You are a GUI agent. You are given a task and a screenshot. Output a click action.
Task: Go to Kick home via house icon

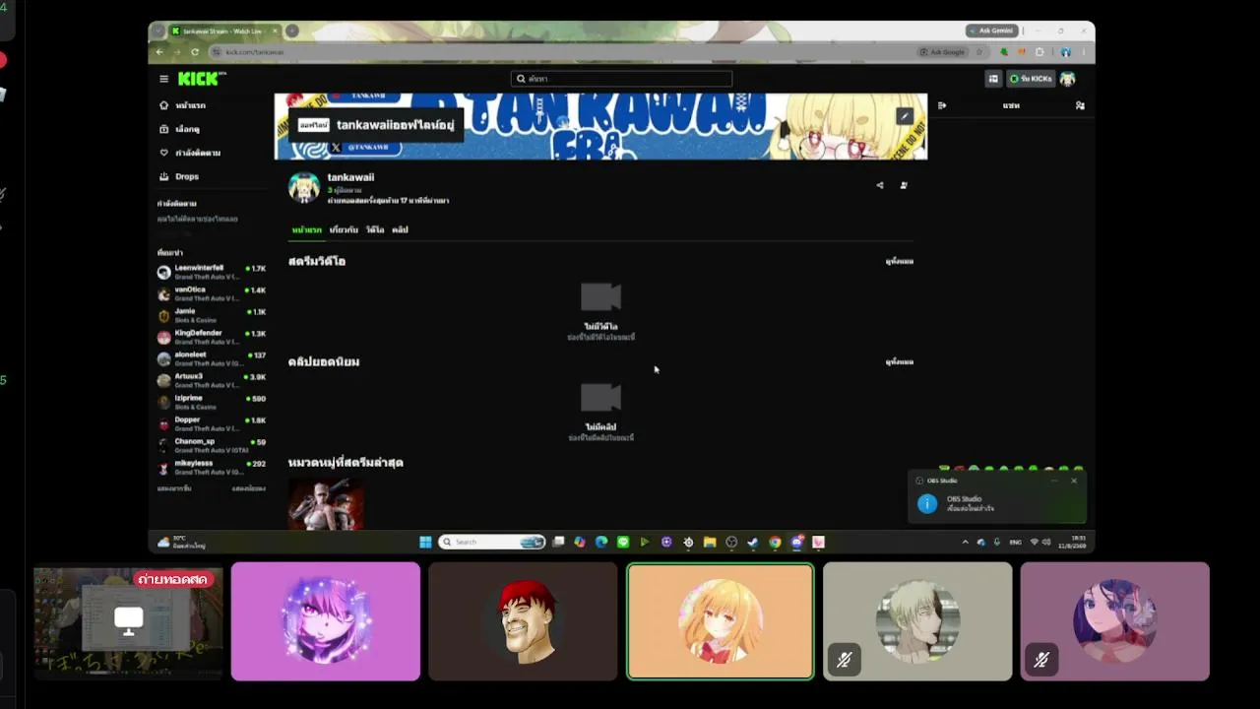pos(164,105)
